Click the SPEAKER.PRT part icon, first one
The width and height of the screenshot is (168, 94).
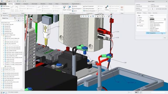(3, 26)
